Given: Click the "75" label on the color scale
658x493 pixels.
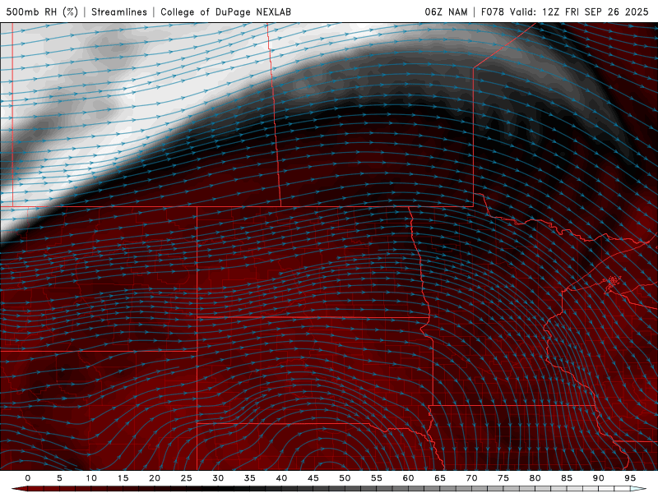Looking at the screenshot, I should [x=503, y=478].
